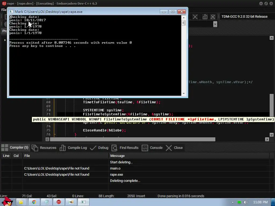Click the Message column header
This screenshot has width=275, height=206.
[189, 156]
